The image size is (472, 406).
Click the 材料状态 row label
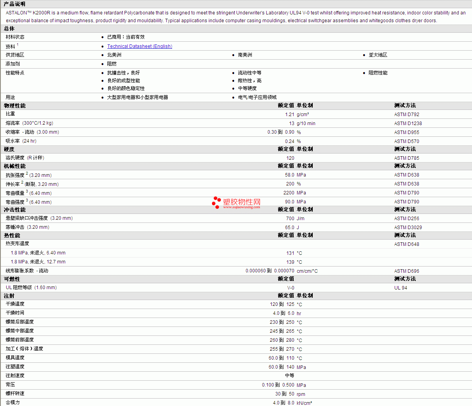15,37
